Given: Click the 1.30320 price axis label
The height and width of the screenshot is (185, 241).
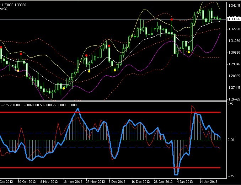Looking at the screenshot, I should [x=234, y=53].
